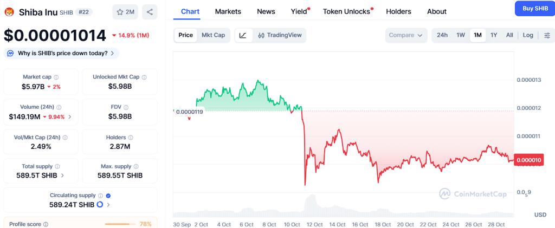
Task: Click the Market cap info icon
Action: tap(56, 77)
